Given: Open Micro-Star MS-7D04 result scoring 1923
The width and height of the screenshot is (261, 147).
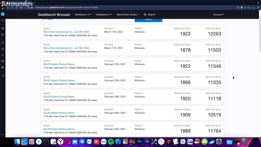Looking at the screenshot, I should coord(66,32).
